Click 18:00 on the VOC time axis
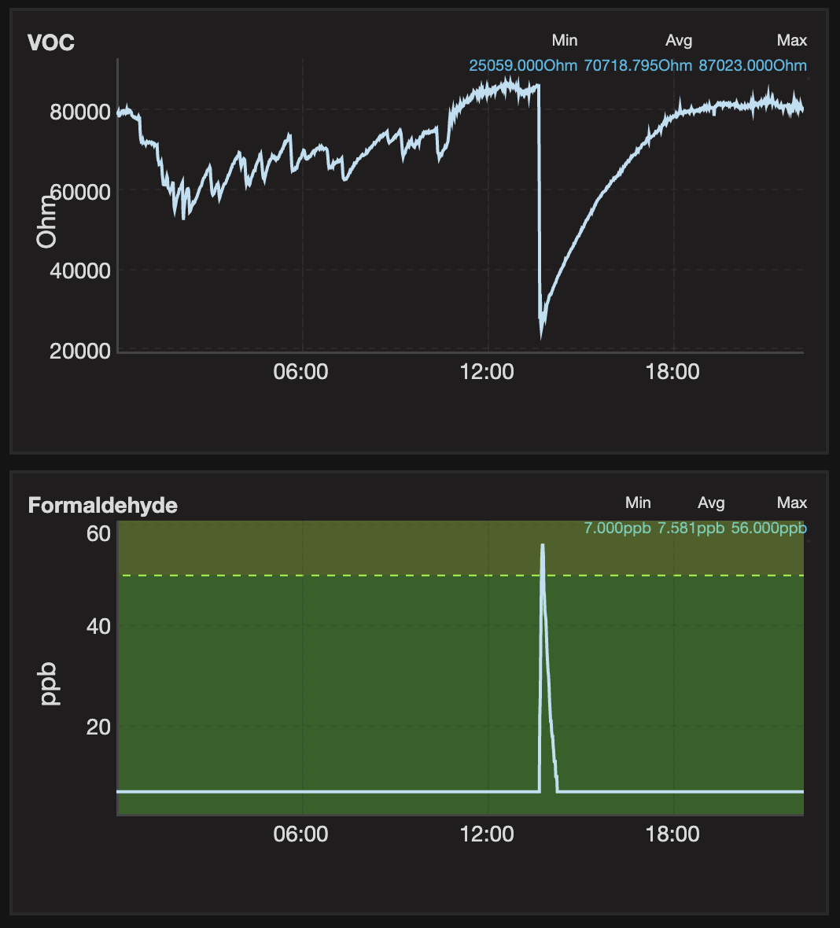The image size is (840, 928). click(672, 372)
